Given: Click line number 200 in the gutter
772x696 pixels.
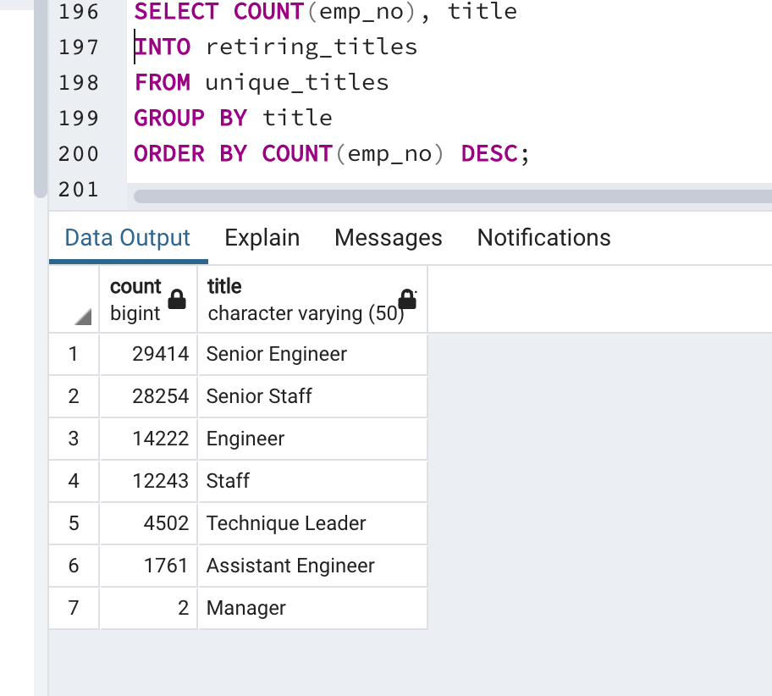Looking at the screenshot, I should [79, 154].
